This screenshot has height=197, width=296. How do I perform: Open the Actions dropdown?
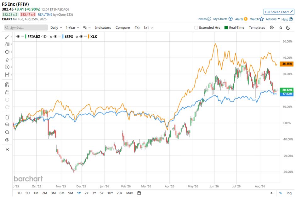coord(273,19)
